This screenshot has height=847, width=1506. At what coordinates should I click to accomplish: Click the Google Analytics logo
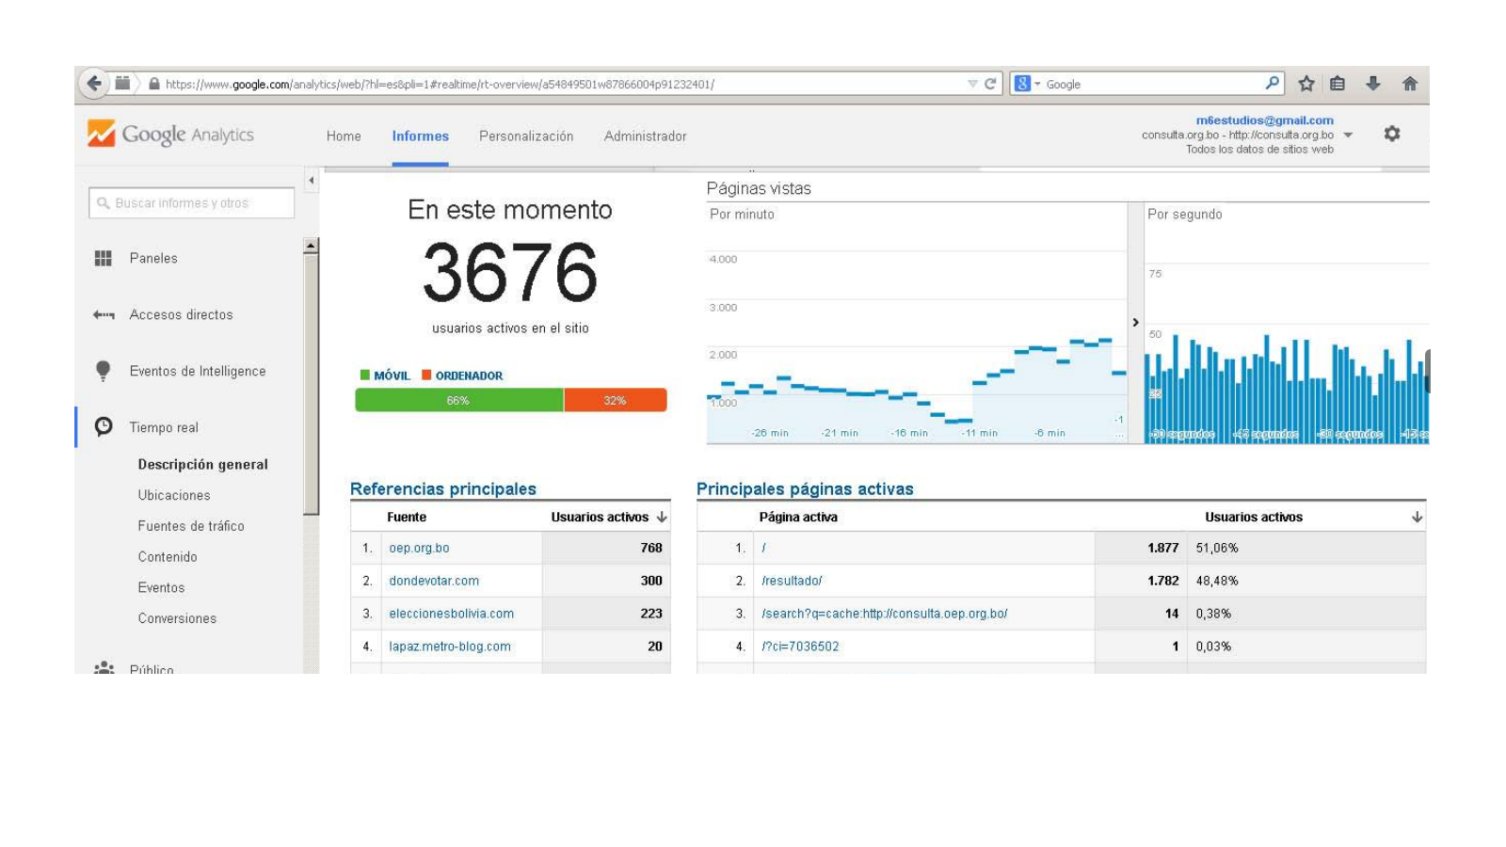click(x=170, y=134)
